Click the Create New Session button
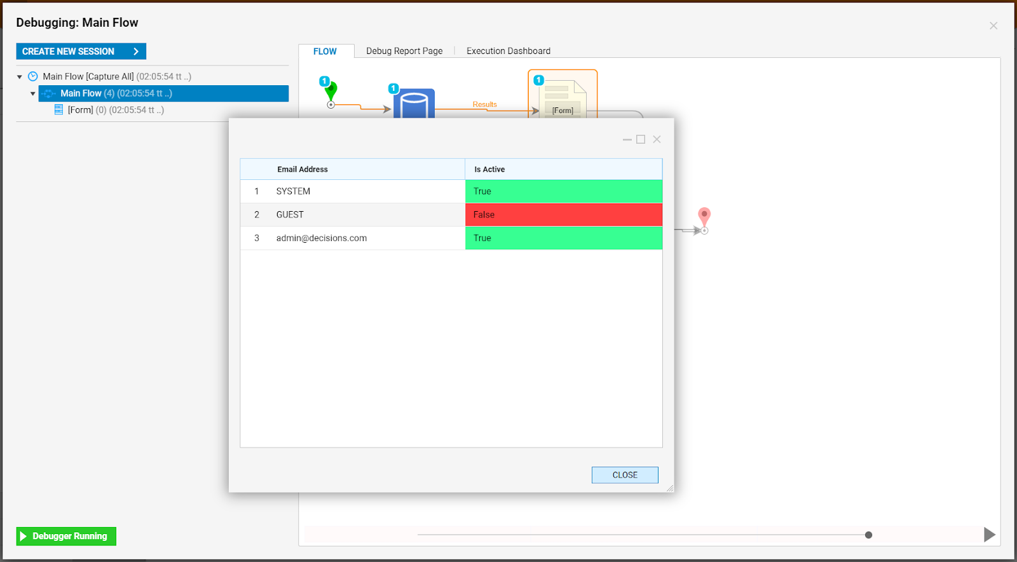Screen dimensions: 1017x562 [x=81, y=51]
